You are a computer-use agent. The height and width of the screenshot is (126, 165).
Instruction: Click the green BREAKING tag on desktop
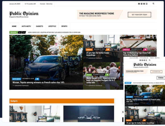[13, 32]
